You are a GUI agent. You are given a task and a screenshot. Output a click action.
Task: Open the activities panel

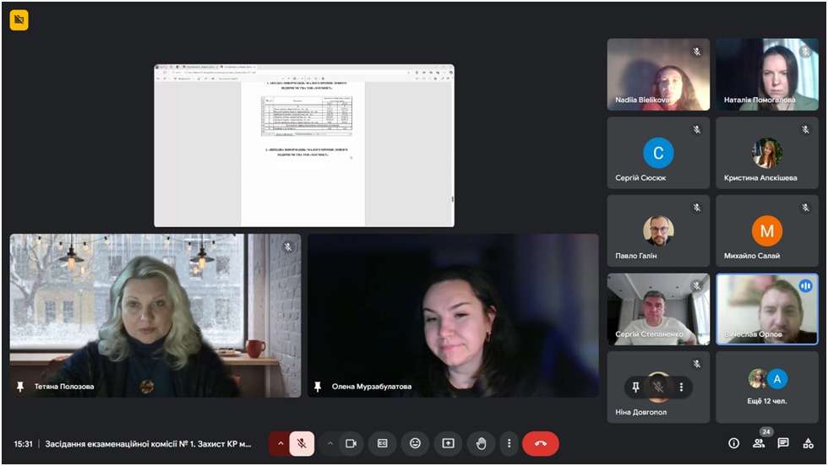[809, 443]
